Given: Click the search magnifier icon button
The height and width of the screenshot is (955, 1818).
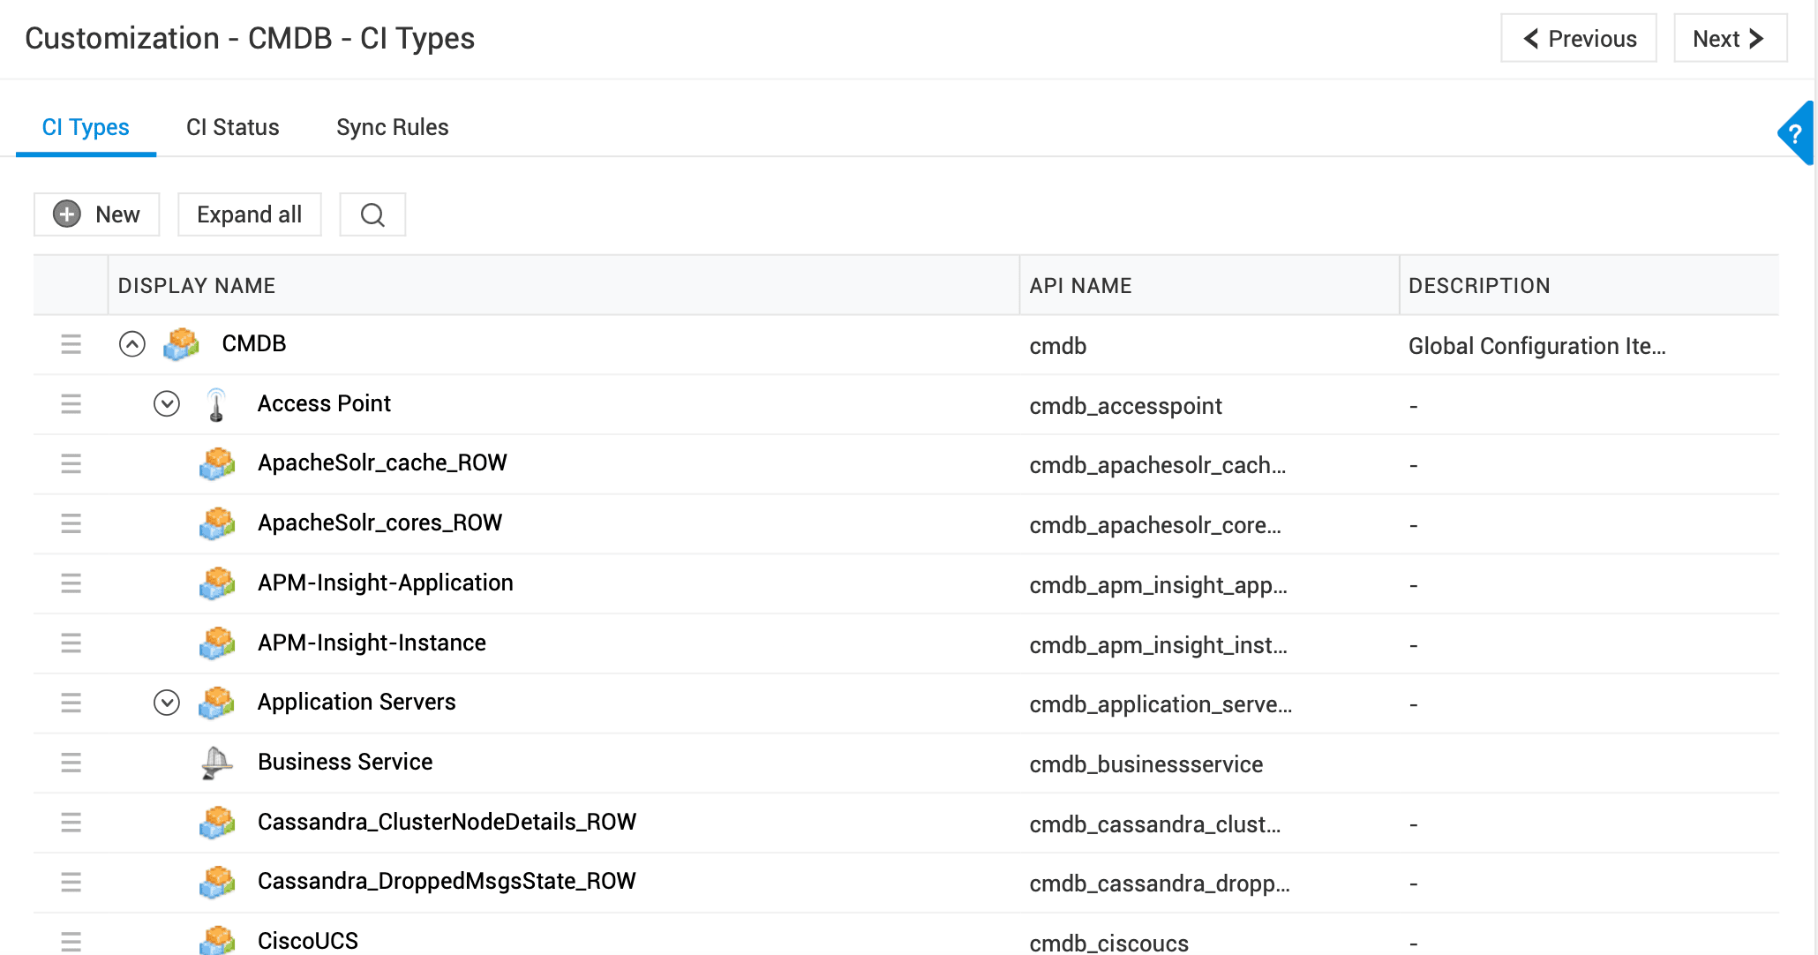Looking at the screenshot, I should (x=372, y=214).
